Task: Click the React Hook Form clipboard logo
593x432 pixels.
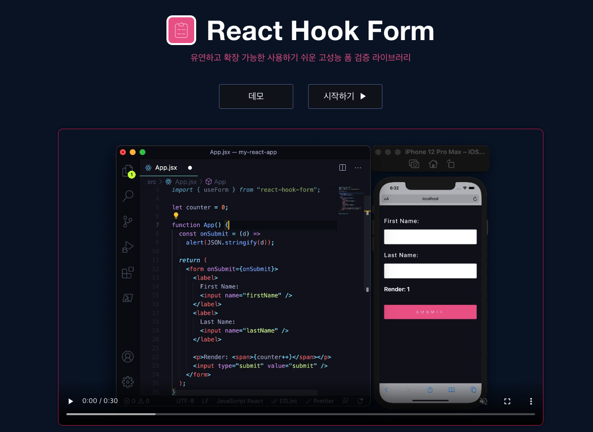Action: coord(181,30)
